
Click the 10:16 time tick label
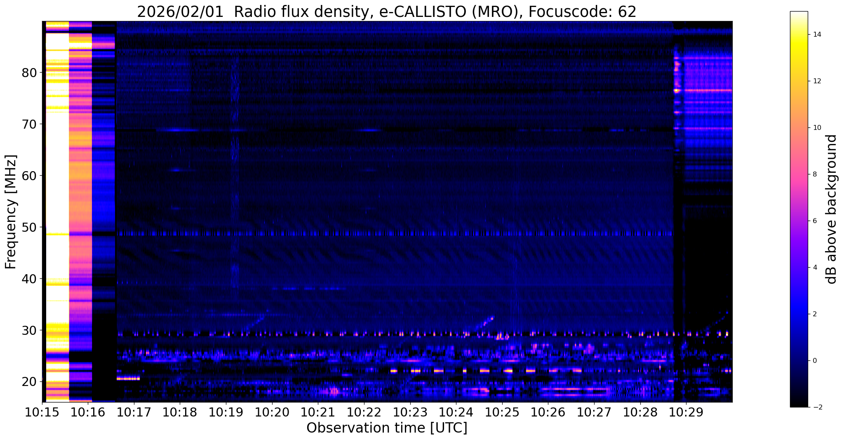tap(88, 412)
